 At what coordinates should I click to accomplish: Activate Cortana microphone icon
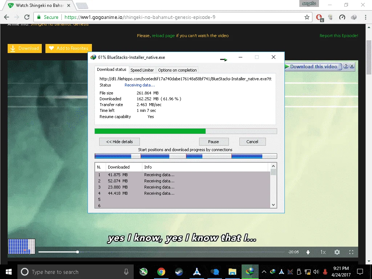tap(126, 272)
